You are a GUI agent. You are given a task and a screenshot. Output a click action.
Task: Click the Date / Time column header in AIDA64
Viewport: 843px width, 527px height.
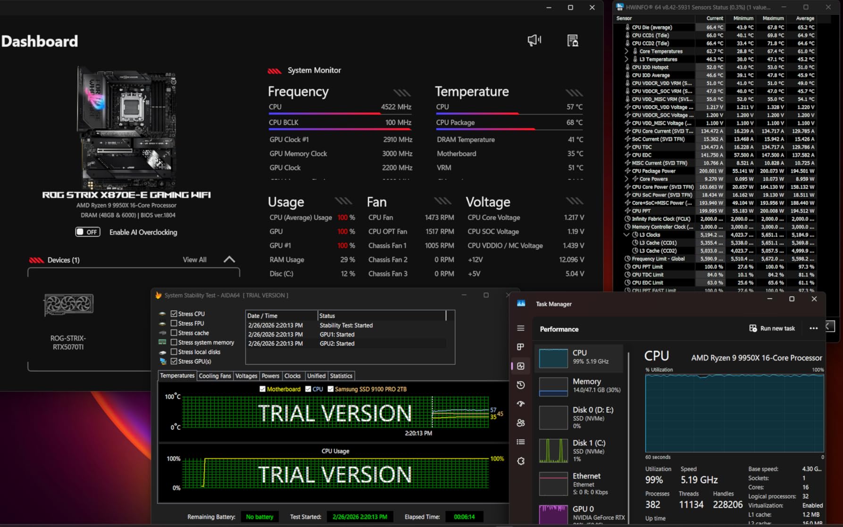(282, 316)
